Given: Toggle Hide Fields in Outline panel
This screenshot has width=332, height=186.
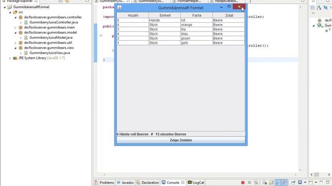Looking at the screenshot, I should click(326, 8).
